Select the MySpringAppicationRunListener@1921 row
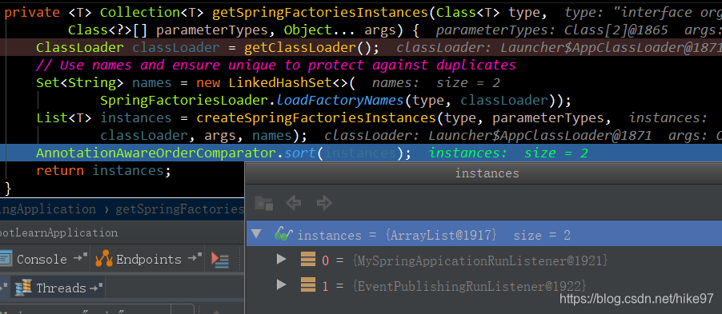722x314 pixels. pos(484,260)
